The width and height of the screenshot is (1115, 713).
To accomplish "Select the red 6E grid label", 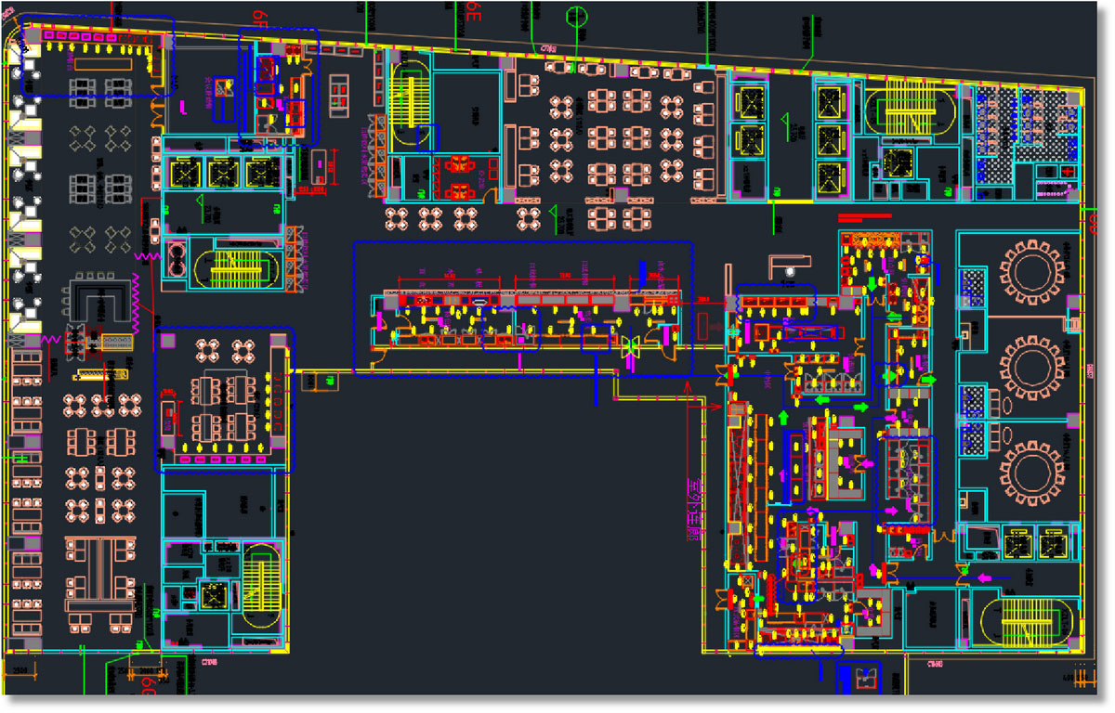I will [474, 11].
